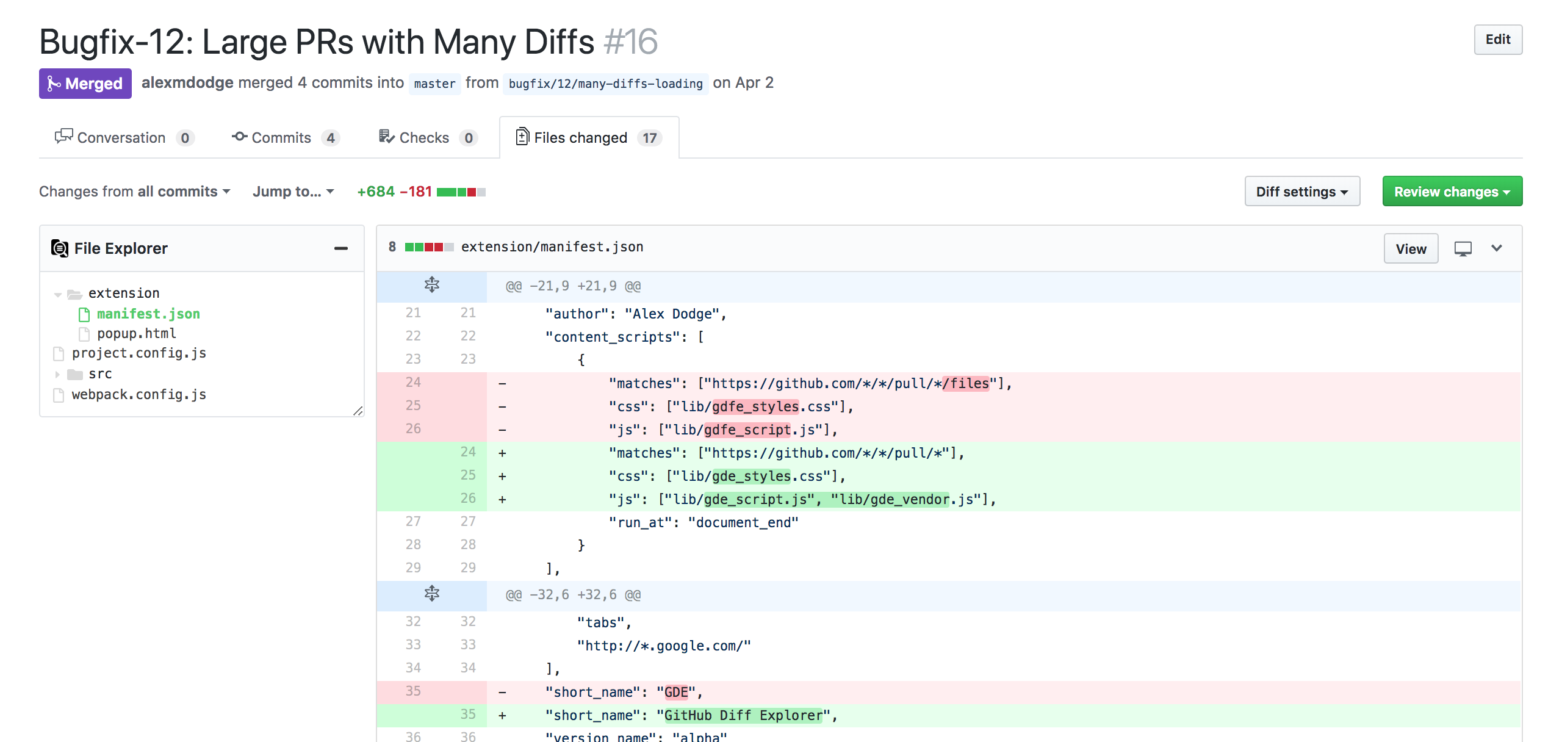Open the Diff settings dropdown
1562x742 pixels.
(1301, 192)
